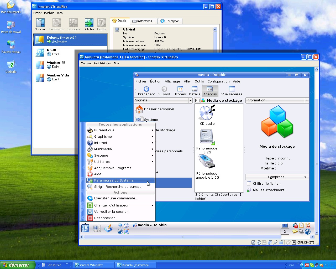
Task: Click horizontal scrollbar thumb in Kubuntu VM window
Action: 182,237
